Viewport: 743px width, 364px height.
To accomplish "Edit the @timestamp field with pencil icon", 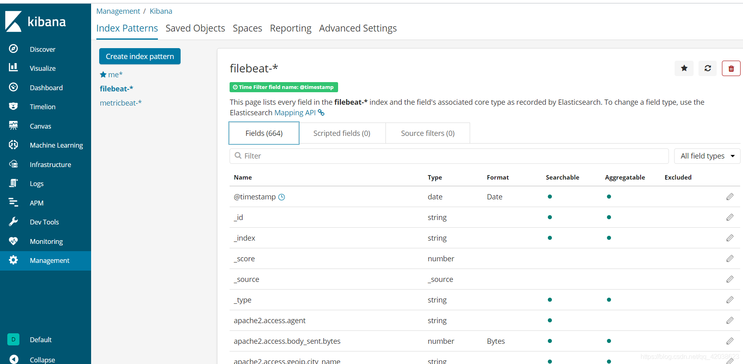I will tap(730, 197).
